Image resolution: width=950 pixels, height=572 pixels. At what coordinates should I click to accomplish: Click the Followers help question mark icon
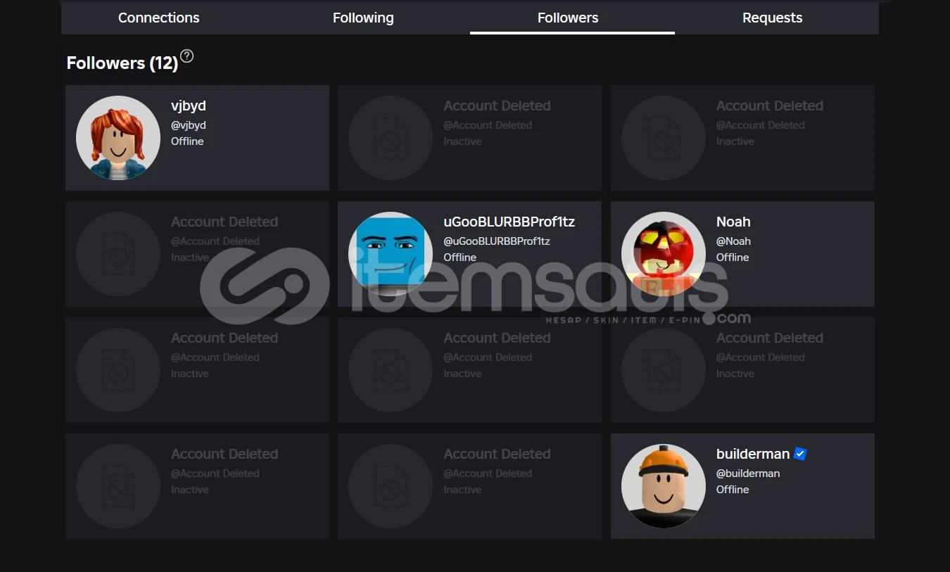click(x=186, y=56)
